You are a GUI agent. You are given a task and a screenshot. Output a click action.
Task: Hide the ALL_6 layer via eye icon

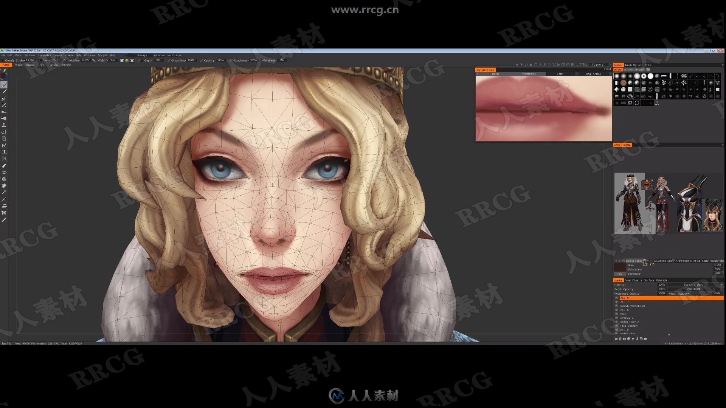(x=616, y=310)
